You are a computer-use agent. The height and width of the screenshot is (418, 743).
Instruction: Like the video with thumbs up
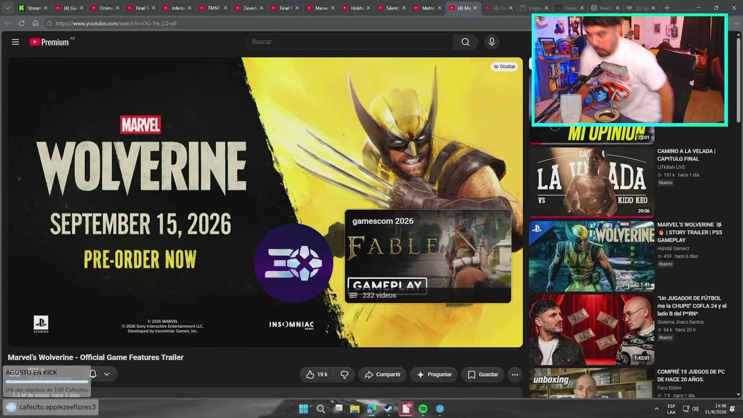coord(317,374)
